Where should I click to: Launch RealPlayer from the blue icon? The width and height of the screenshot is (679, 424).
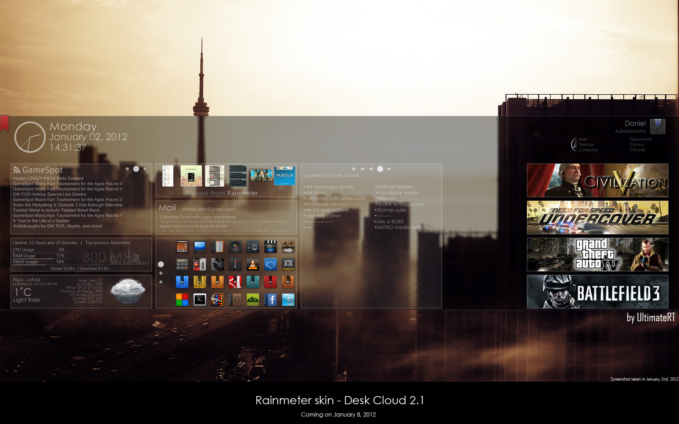(x=271, y=264)
